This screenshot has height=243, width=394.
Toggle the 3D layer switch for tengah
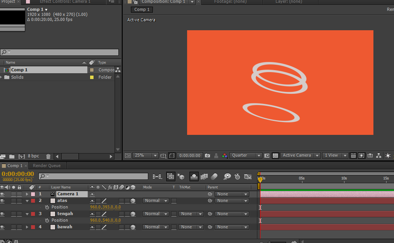pyautogui.click(x=133, y=214)
